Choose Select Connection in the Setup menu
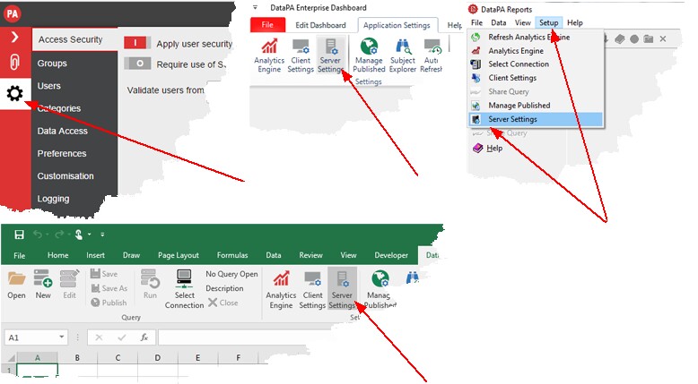Viewport: 698px width, 384px height. [536, 64]
